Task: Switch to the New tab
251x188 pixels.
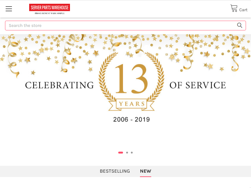Action: click(146, 171)
